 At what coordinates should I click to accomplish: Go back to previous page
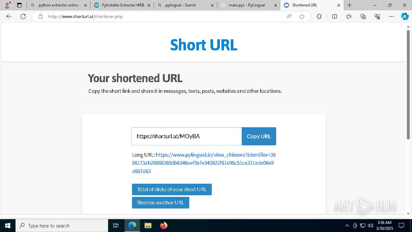tap(9, 16)
